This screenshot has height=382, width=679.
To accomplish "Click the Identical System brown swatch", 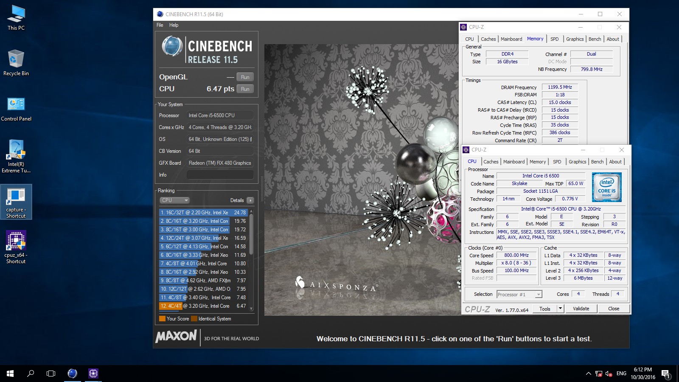I will [194, 319].
